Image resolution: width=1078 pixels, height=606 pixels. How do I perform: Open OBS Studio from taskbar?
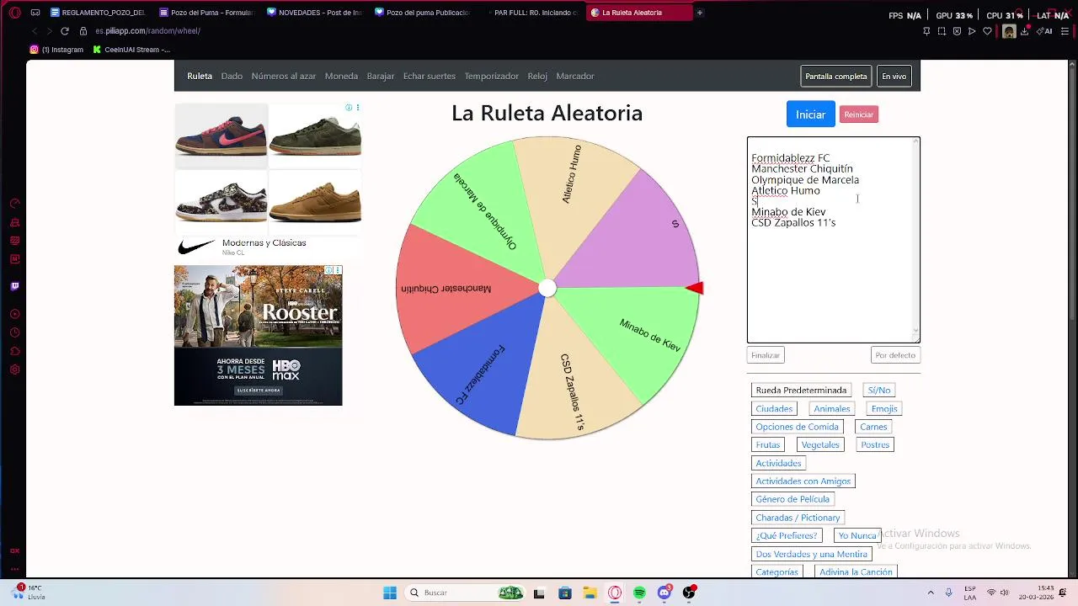[x=689, y=593]
